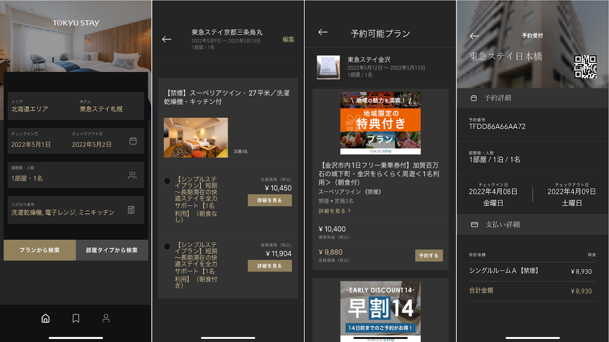609x342 pixels.
Task: Tap 東急ステイ日本橋 hotel title
Action: (505, 56)
